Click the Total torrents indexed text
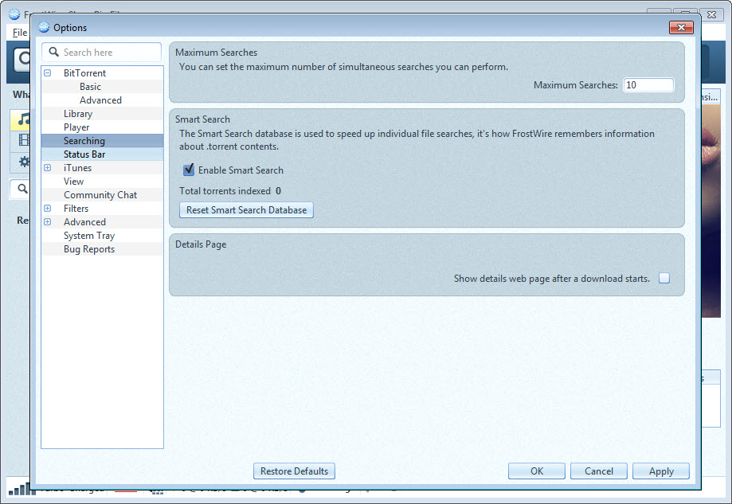 [230, 190]
